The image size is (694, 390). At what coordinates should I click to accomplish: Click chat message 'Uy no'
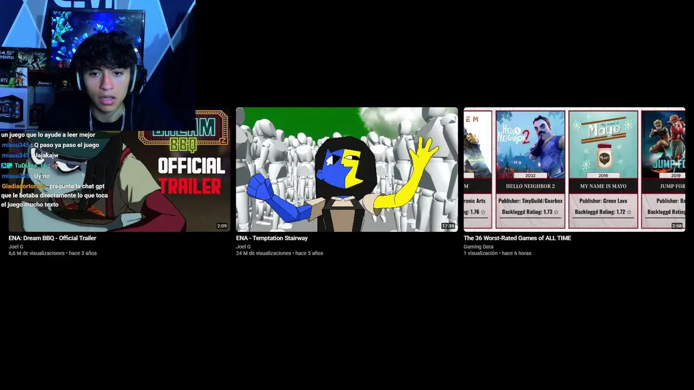(x=42, y=176)
